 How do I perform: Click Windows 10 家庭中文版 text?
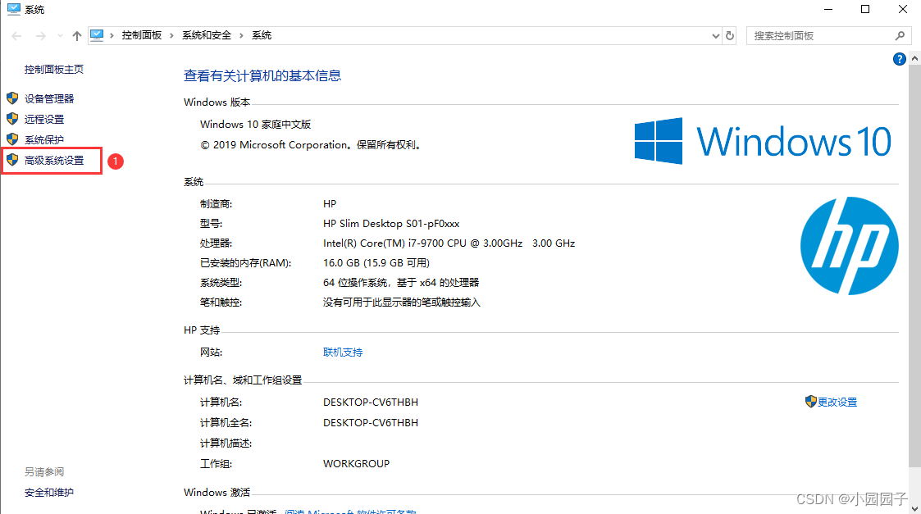[x=256, y=125]
